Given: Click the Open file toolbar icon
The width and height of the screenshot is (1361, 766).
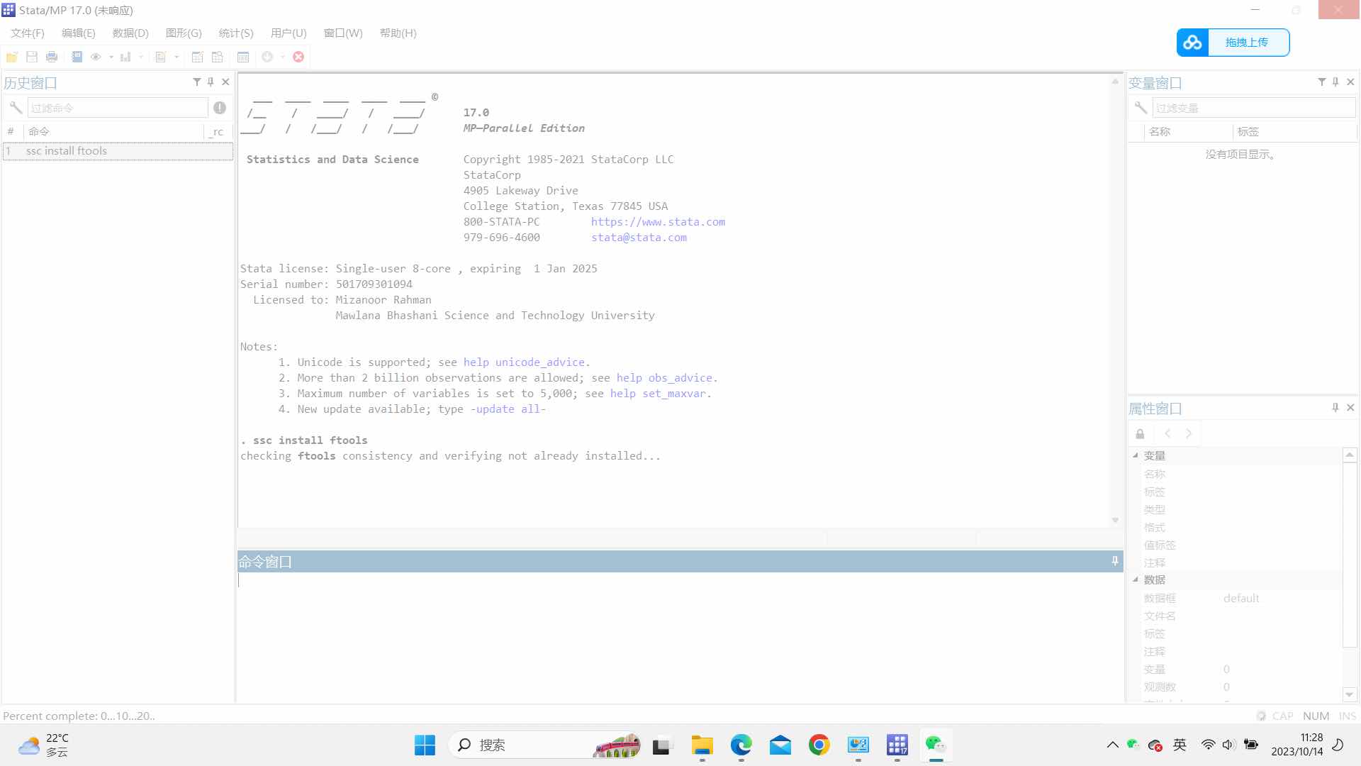Looking at the screenshot, I should (12, 57).
